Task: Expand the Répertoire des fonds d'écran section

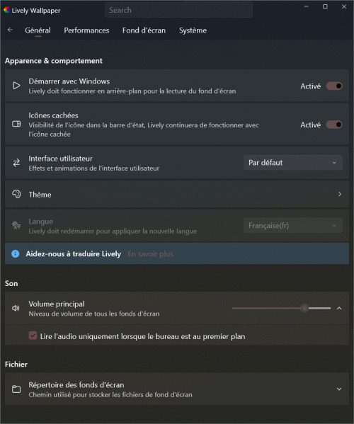Action: point(339,389)
